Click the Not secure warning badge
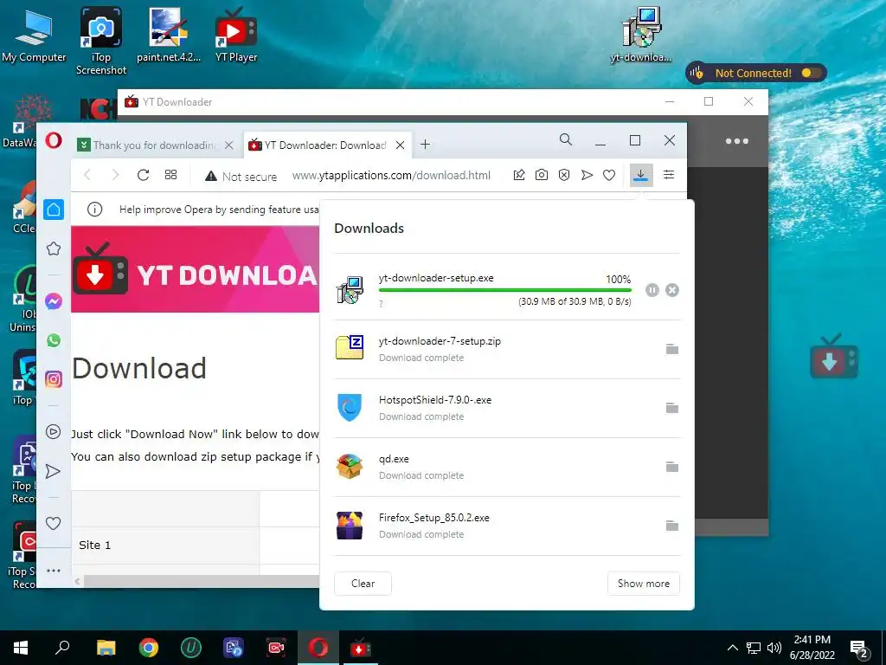Viewport: 886px width, 665px height. 241,176
